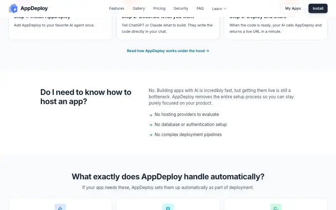336x210 pixels.
Task: Go to the Pricing page
Action: click(159, 8)
